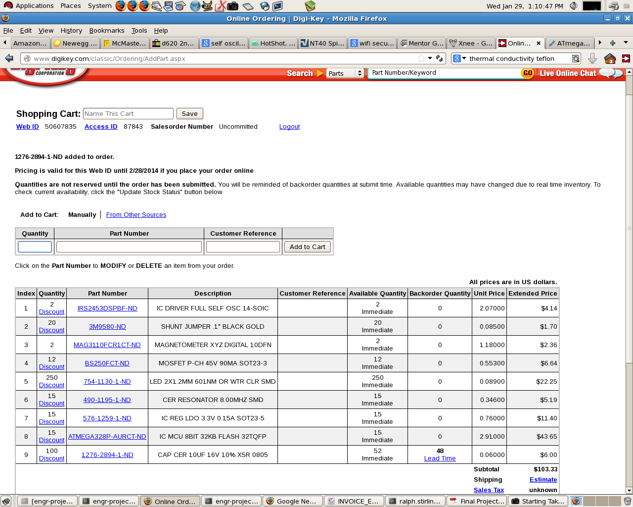Expand the Parts search category dropdown
The width and height of the screenshot is (633, 507).
coord(345,73)
